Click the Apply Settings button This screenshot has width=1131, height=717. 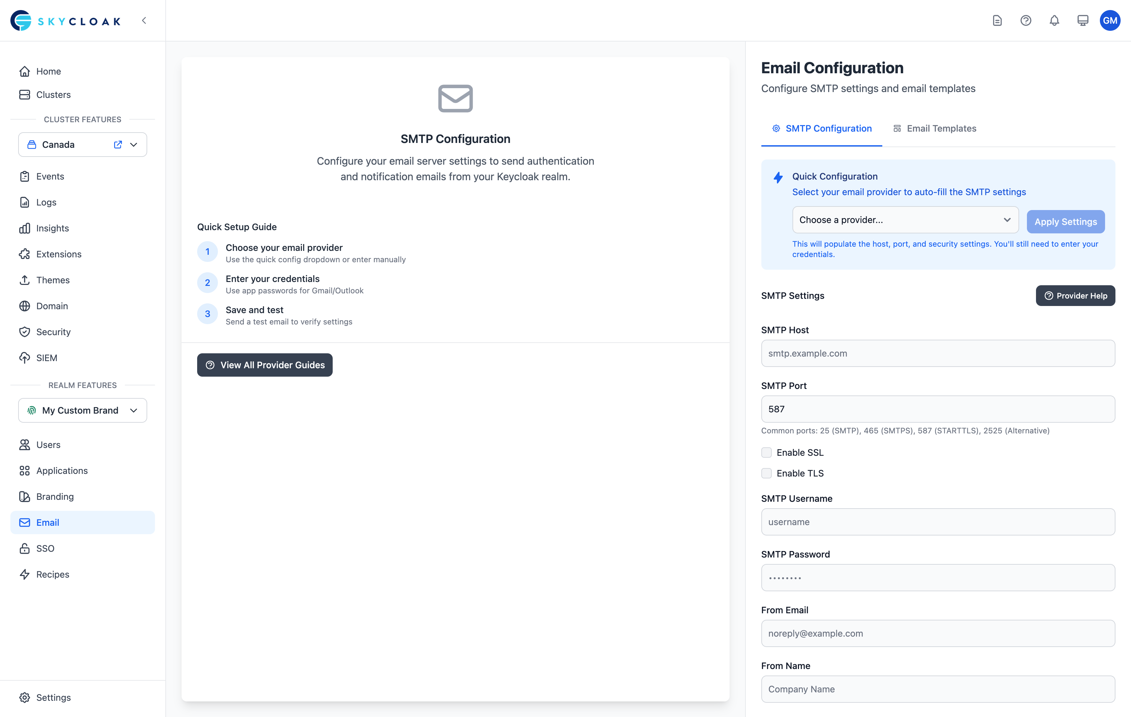coord(1066,222)
